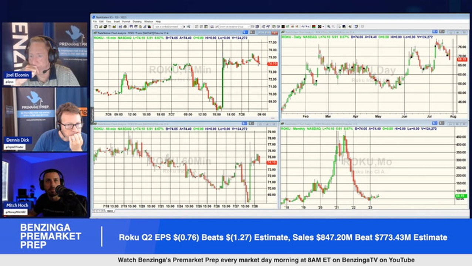Click the red 74.10 price label on 60 min chart
Screen dimensions: 472x266
click(x=272, y=163)
